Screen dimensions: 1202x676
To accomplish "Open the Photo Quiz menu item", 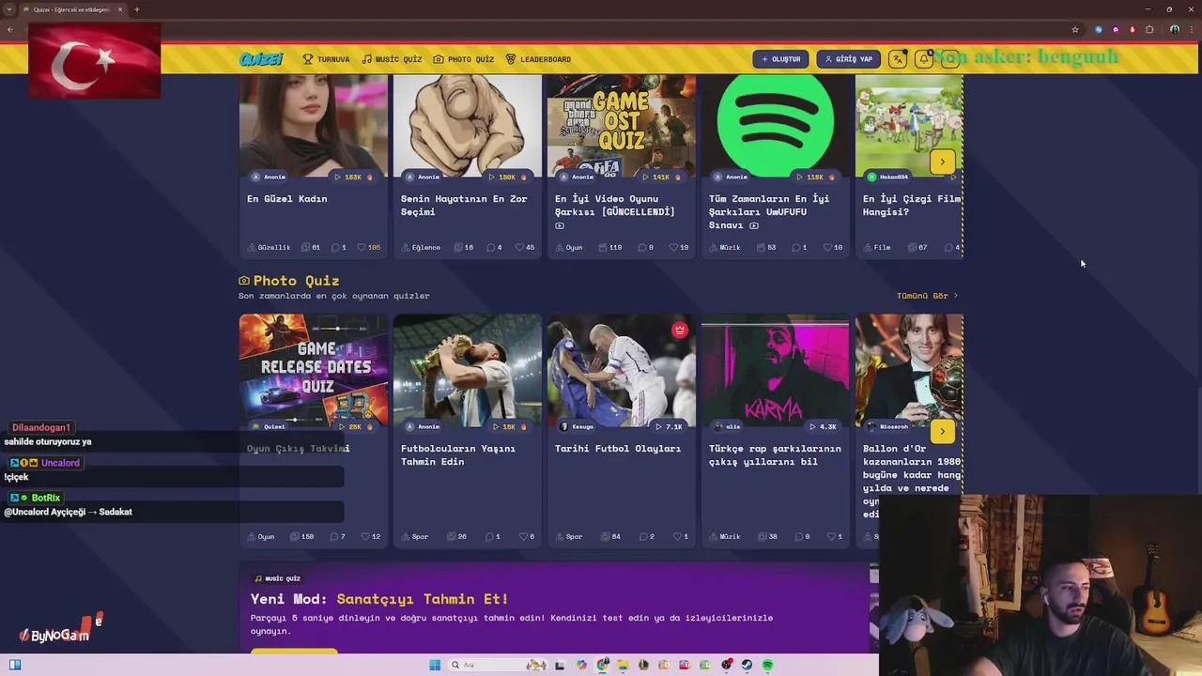I will click(464, 59).
